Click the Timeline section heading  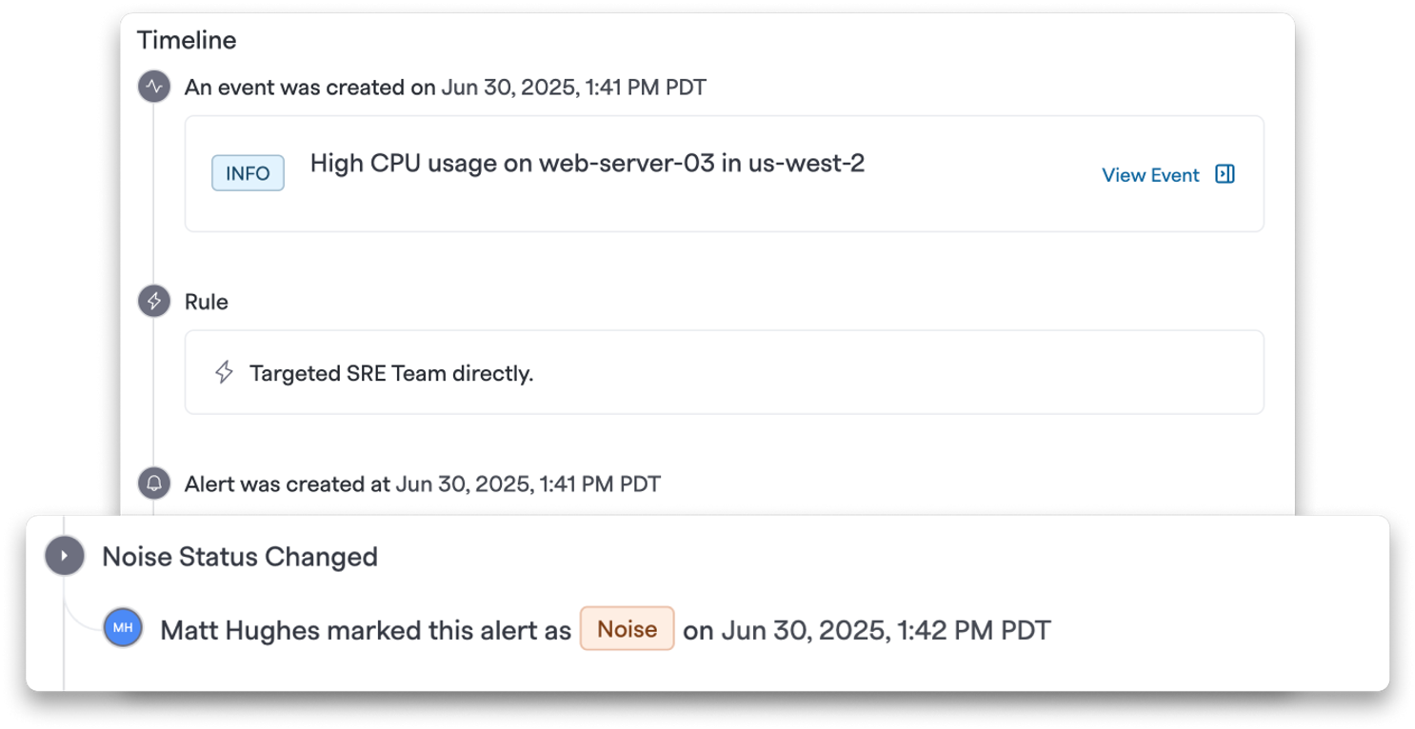[x=187, y=40]
